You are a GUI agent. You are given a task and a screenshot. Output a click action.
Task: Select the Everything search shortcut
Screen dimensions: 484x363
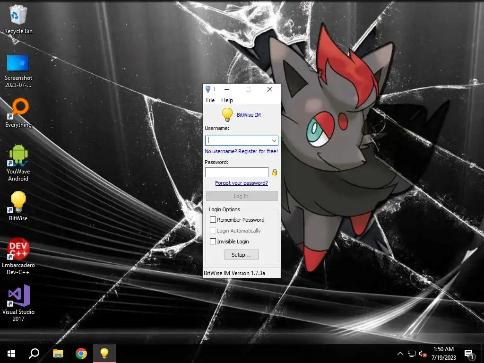[18, 113]
